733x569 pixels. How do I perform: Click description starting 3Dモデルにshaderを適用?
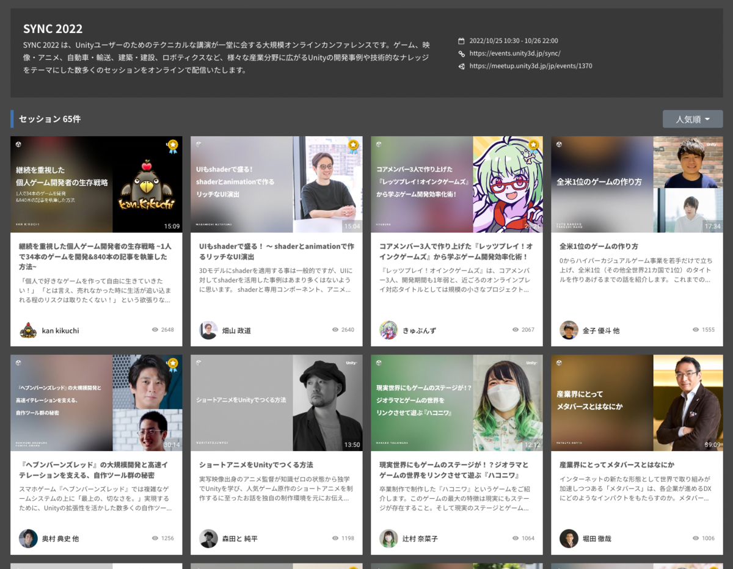click(x=276, y=280)
